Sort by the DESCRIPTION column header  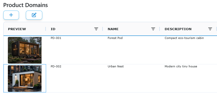tap(178, 29)
